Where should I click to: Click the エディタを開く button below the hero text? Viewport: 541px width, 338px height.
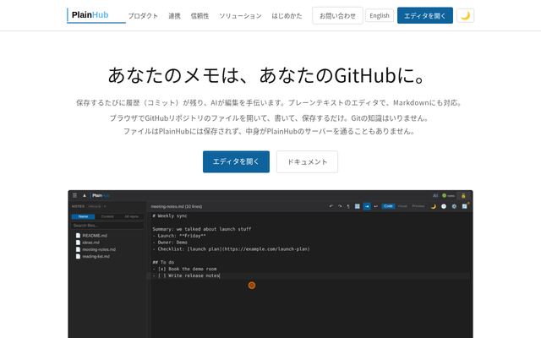point(236,161)
